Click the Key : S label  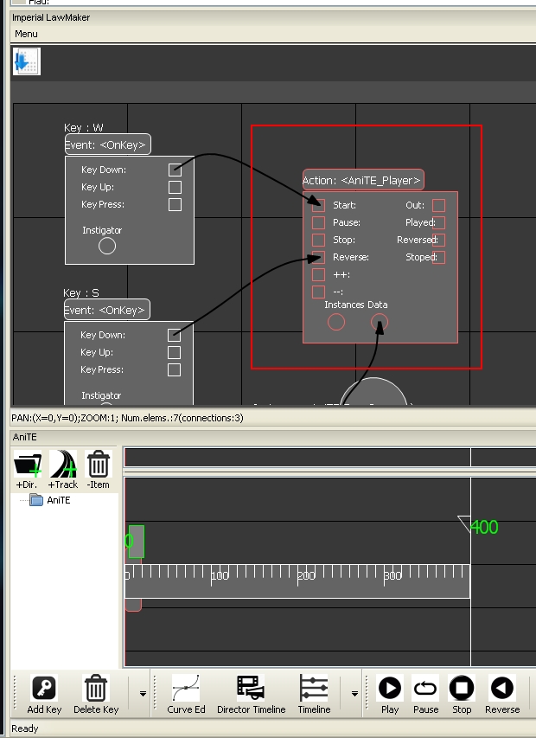[81, 292]
